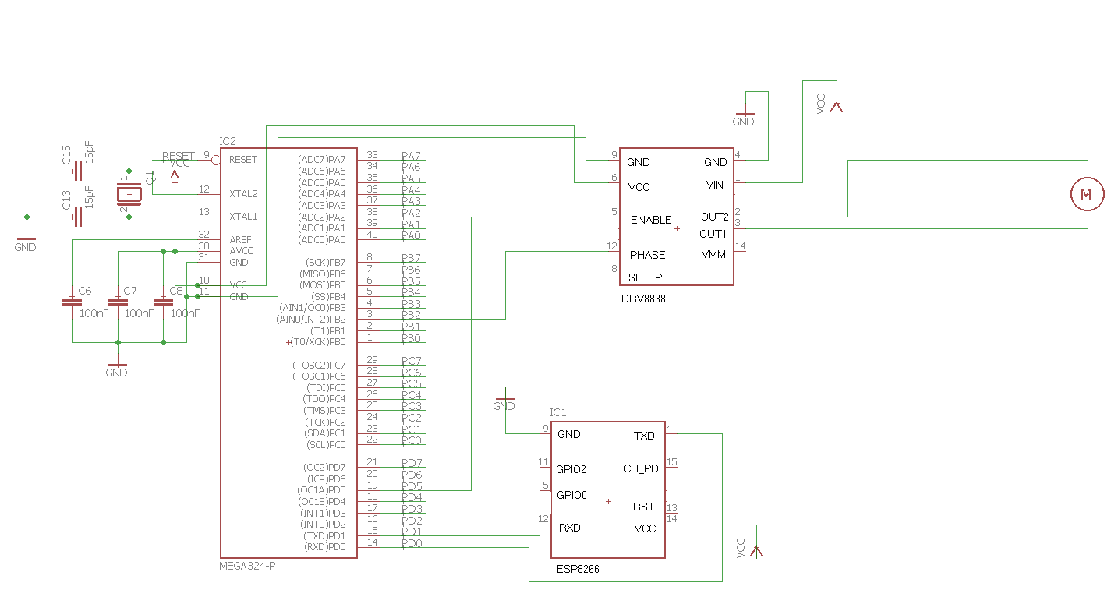Click the (RXD)PD0 pin label

pos(324,547)
